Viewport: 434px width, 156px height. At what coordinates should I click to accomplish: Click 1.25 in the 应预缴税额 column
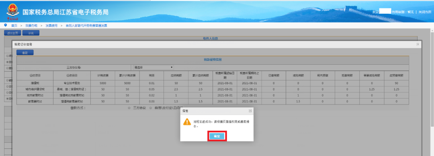397,89
